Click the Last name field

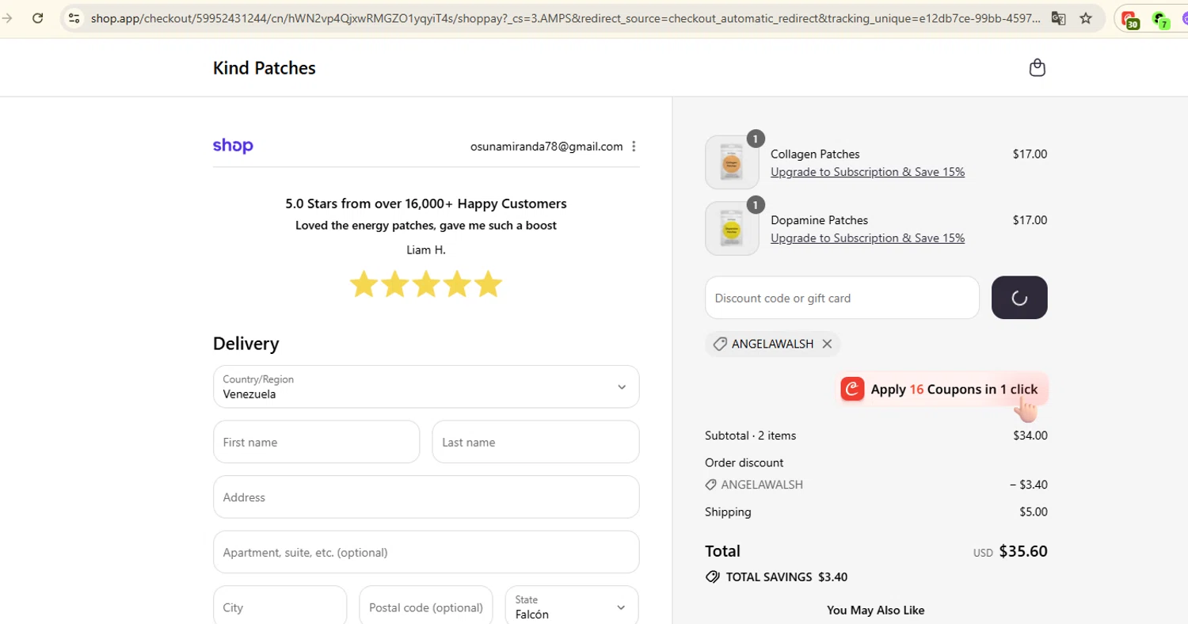click(535, 442)
